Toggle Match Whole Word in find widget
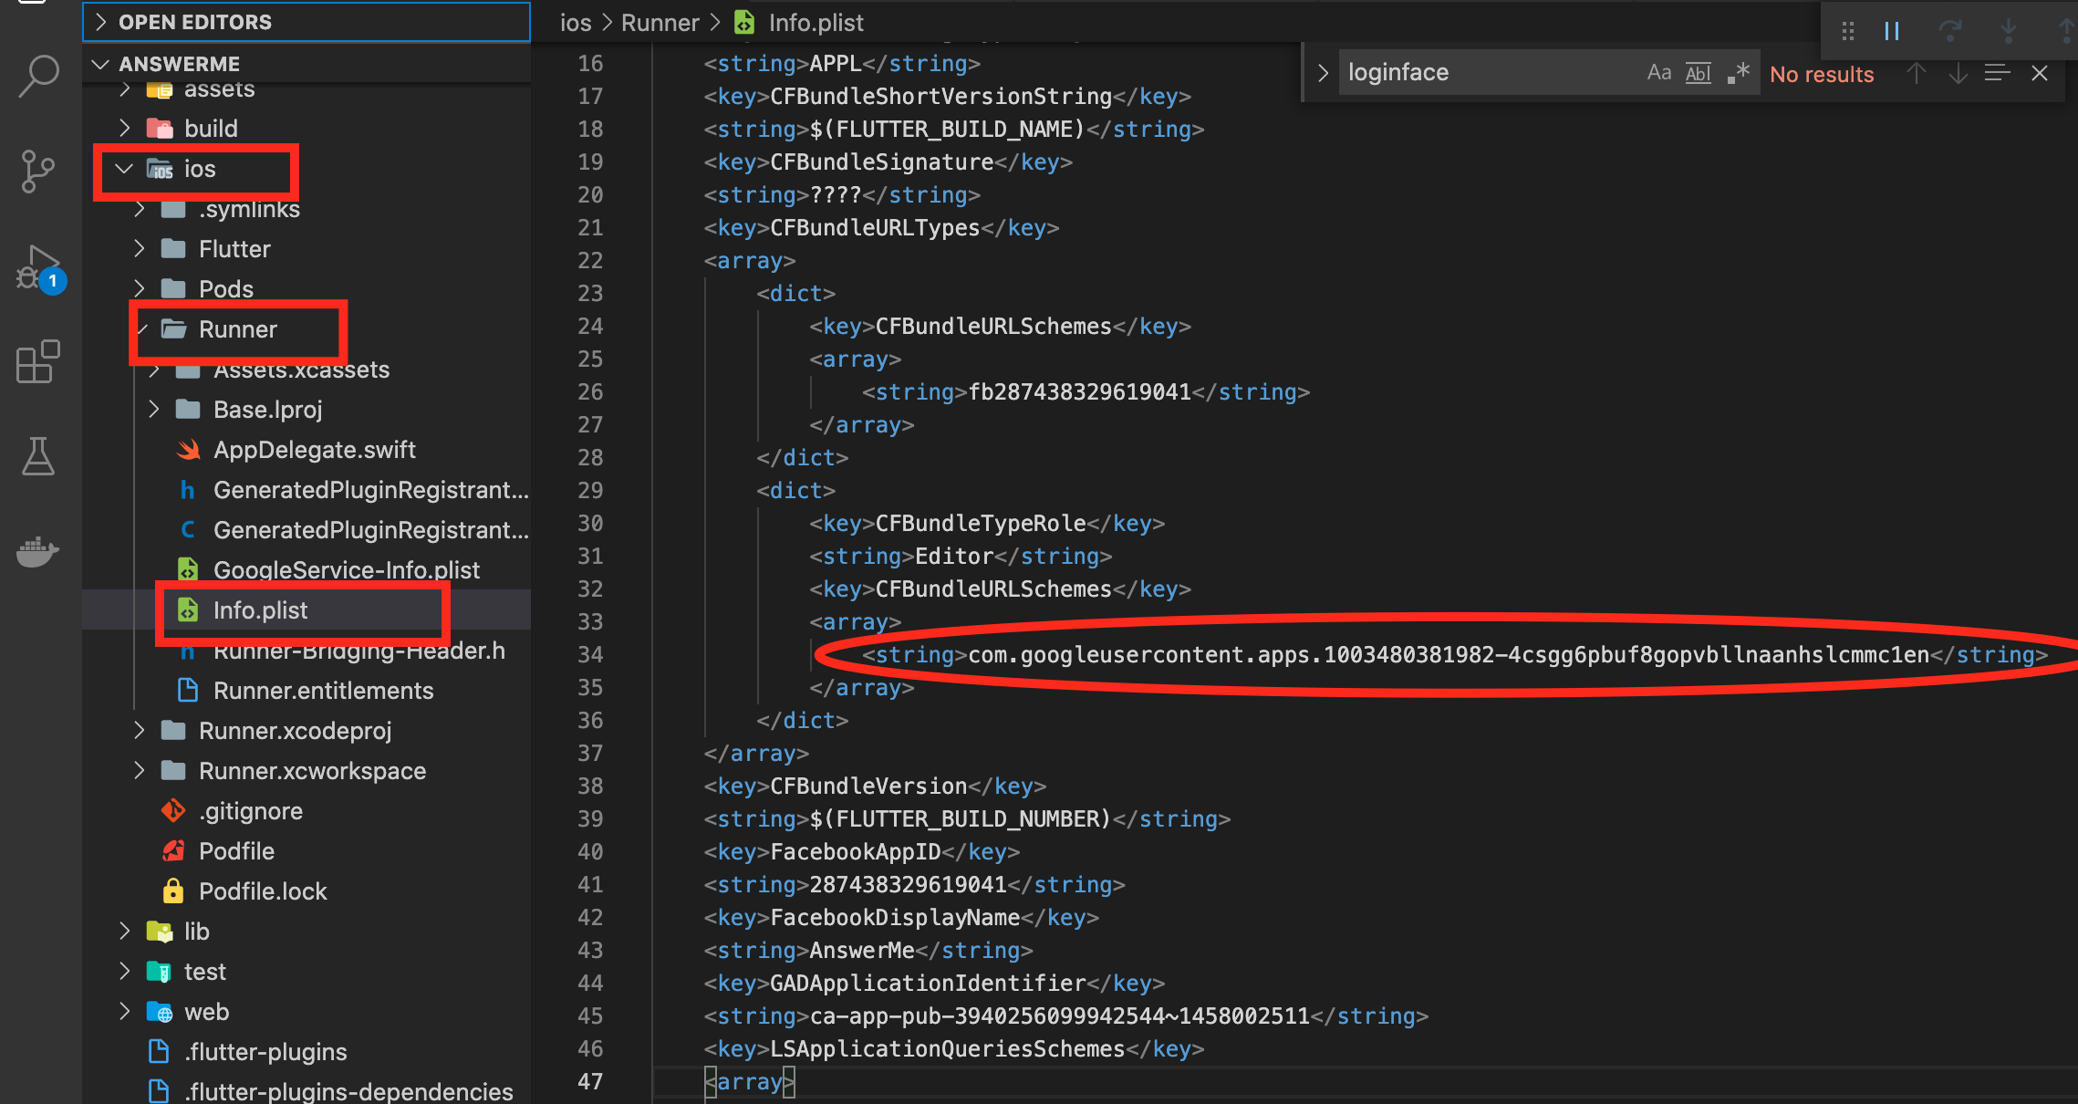 click(1698, 73)
